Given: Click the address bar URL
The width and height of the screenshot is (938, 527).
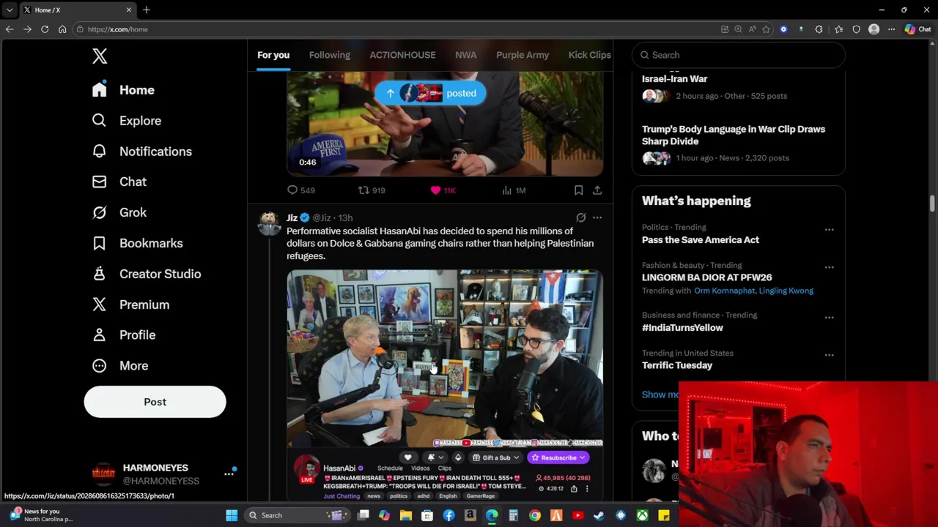Looking at the screenshot, I should 117,29.
